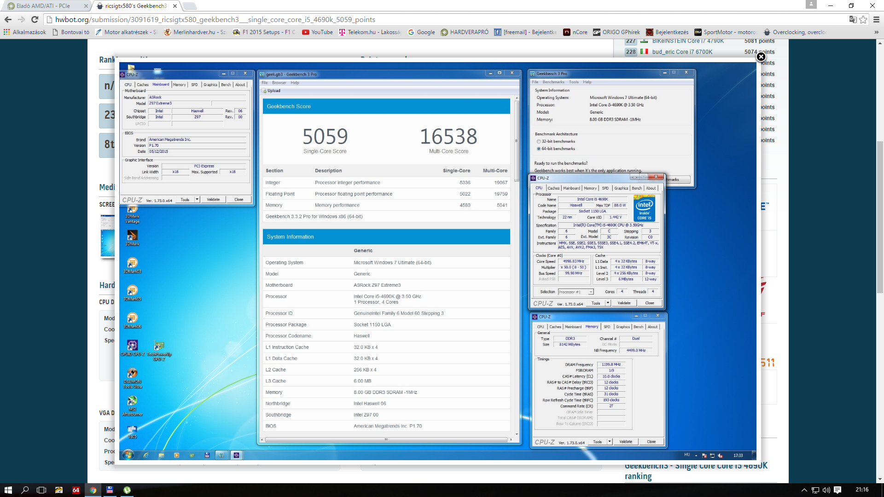Open the Google bookmark
The width and height of the screenshot is (884, 497).
pos(421,32)
